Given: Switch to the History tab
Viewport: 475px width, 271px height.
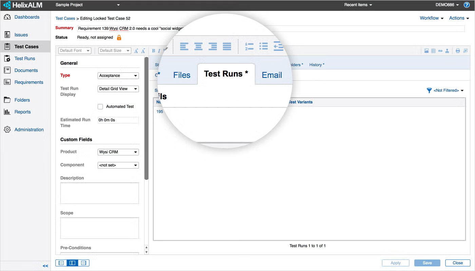Looking at the screenshot, I should (x=316, y=65).
